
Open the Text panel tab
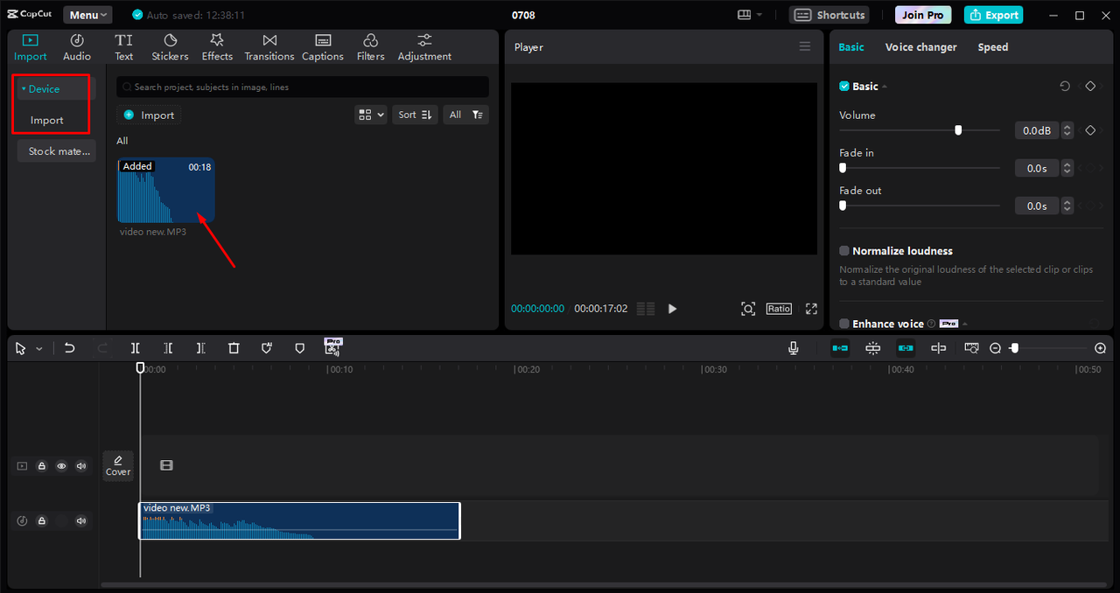click(124, 47)
